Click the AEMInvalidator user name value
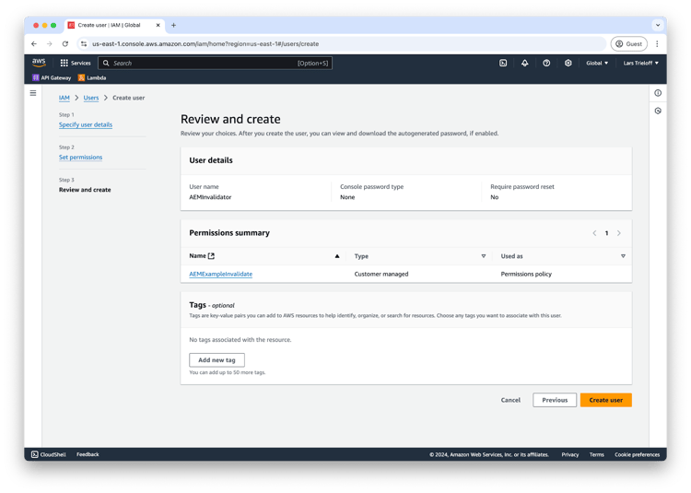This screenshot has height=493, width=691. pyautogui.click(x=210, y=197)
